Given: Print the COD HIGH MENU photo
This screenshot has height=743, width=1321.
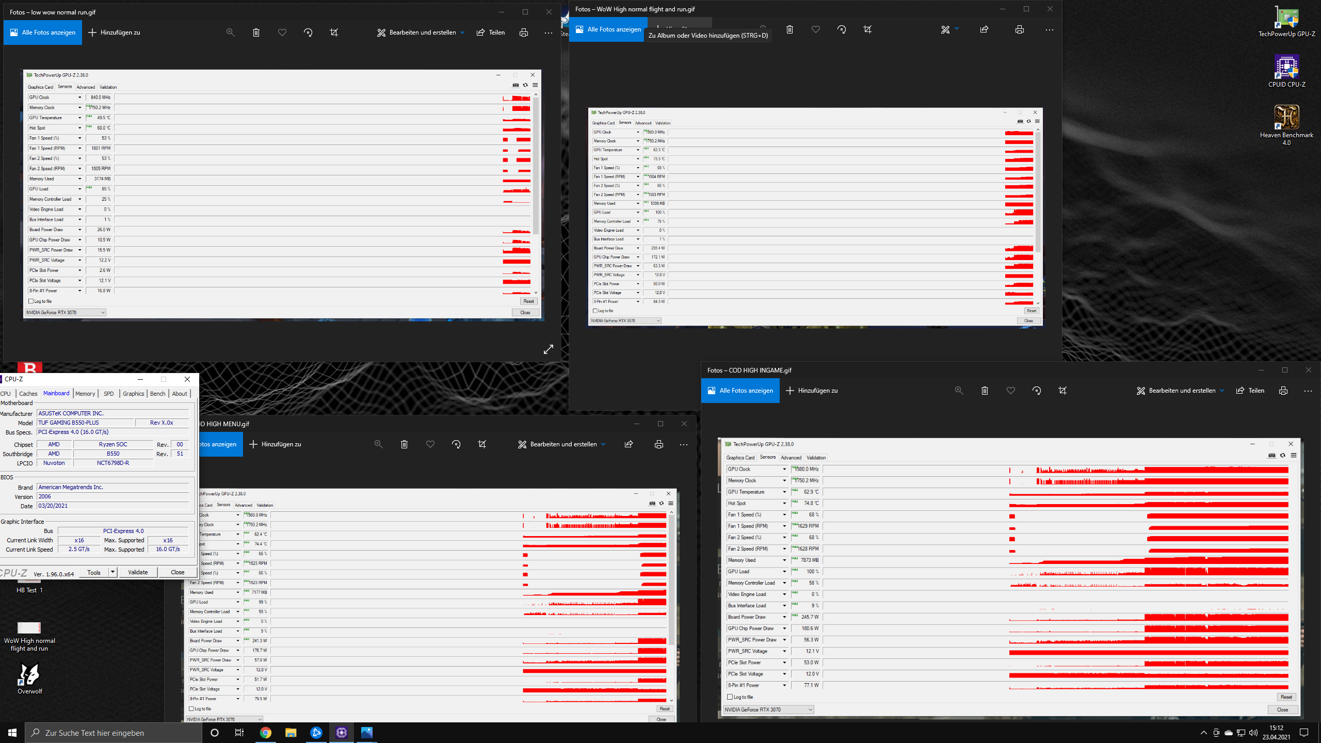Looking at the screenshot, I should [659, 444].
